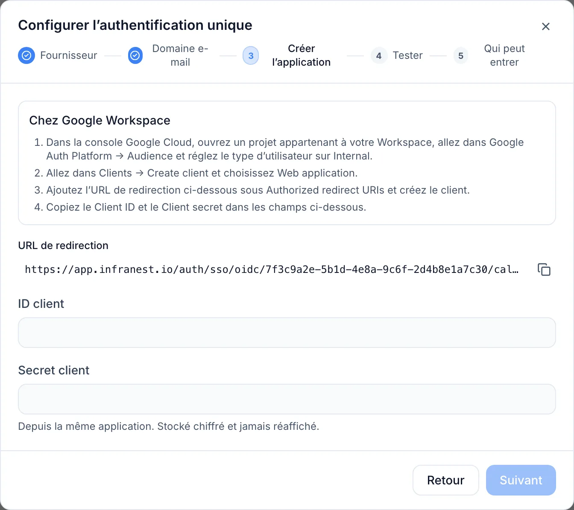Click the ID client label
This screenshot has height=510, width=574.
click(x=41, y=304)
